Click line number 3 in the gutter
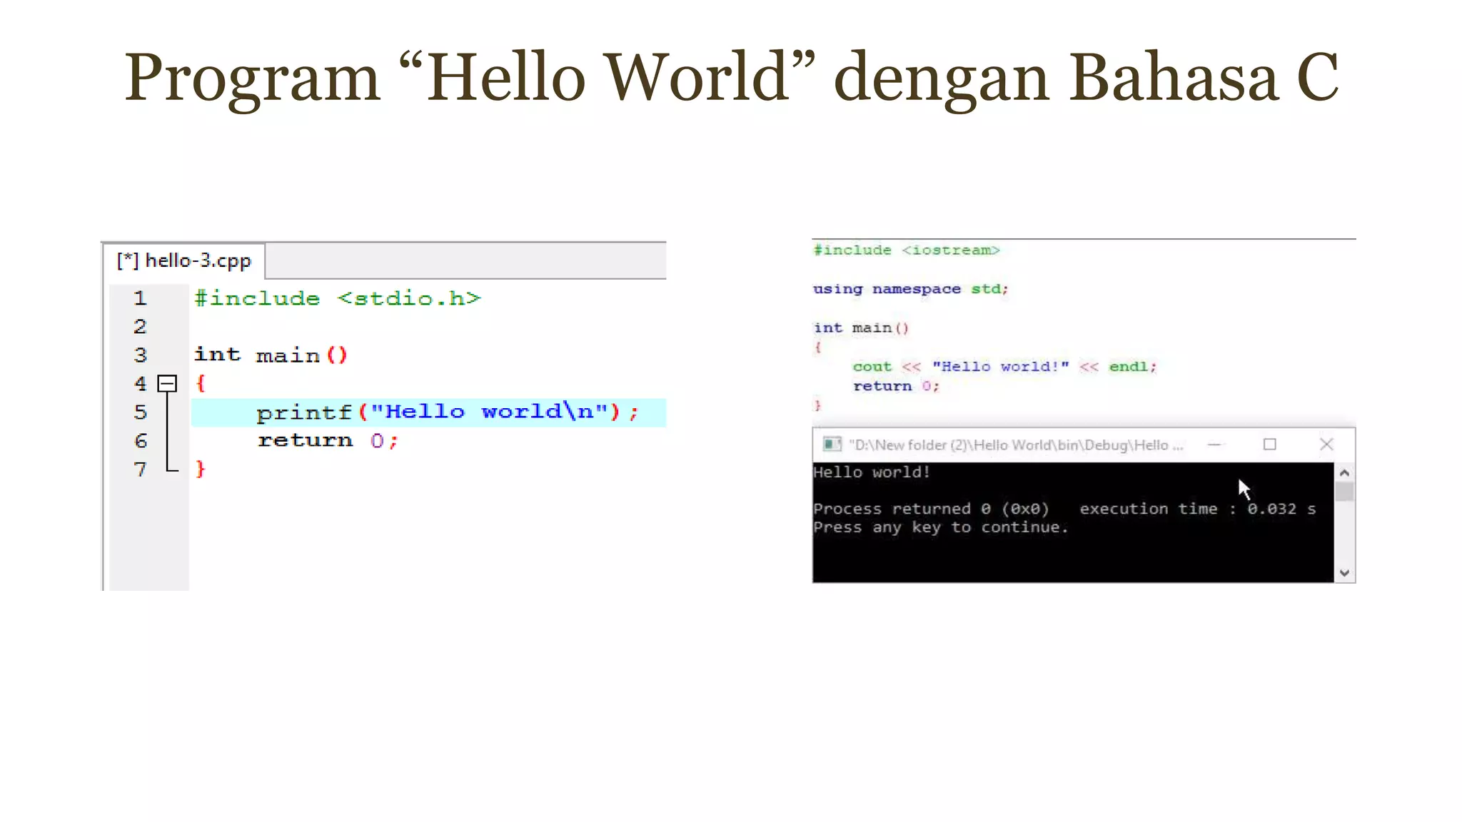 click(x=140, y=355)
